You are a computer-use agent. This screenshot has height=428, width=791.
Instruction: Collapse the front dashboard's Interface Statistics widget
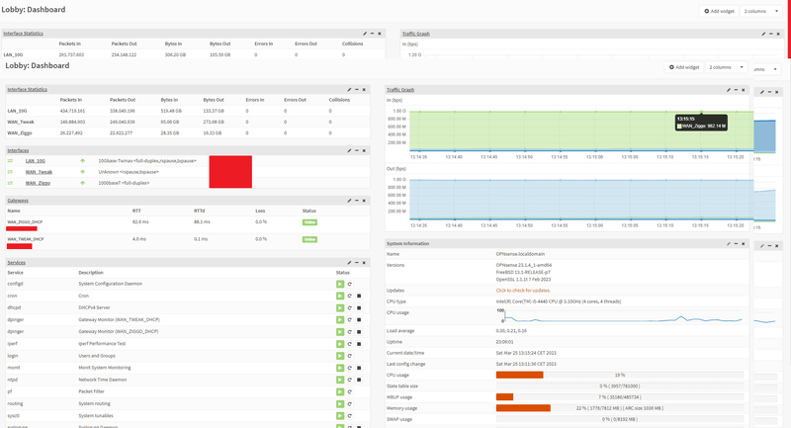[357, 90]
